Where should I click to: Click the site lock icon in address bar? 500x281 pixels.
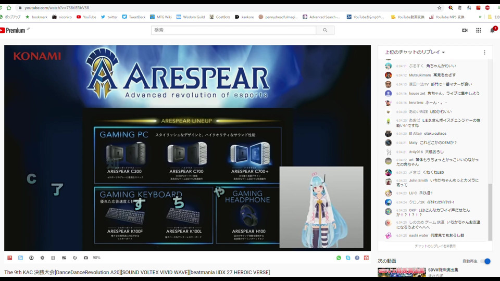(x=20, y=8)
